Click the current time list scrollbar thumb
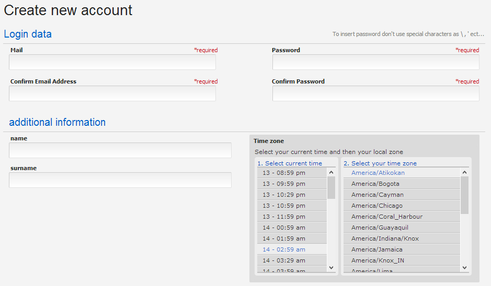Screen dimensions: 491x286 coord(332,187)
